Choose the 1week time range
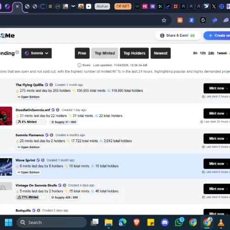Image resolution: width=230 pixels, height=230 pixels. coord(222,53)
